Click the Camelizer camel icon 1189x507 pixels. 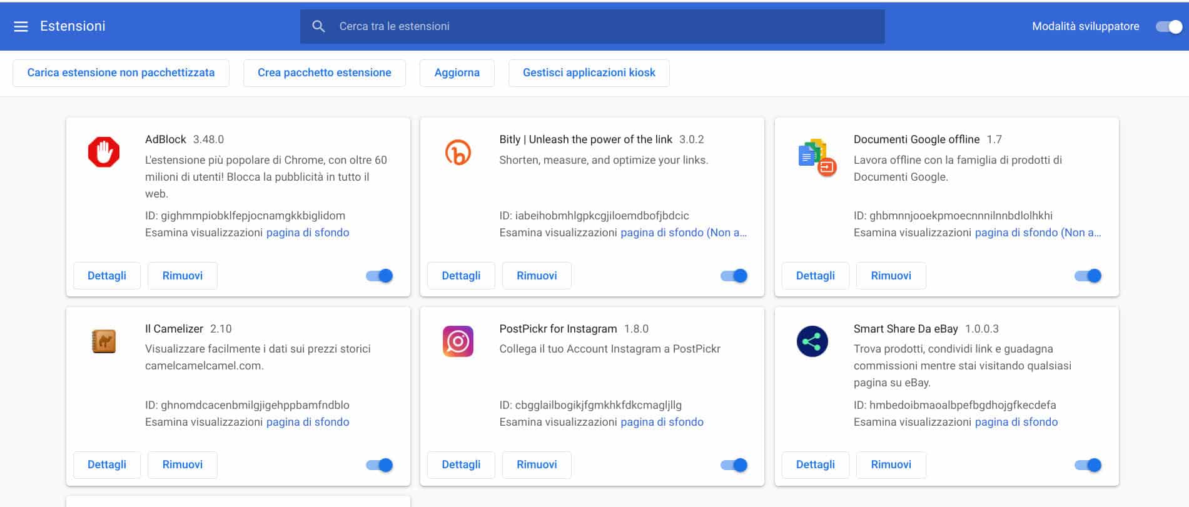[x=104, y=341]
